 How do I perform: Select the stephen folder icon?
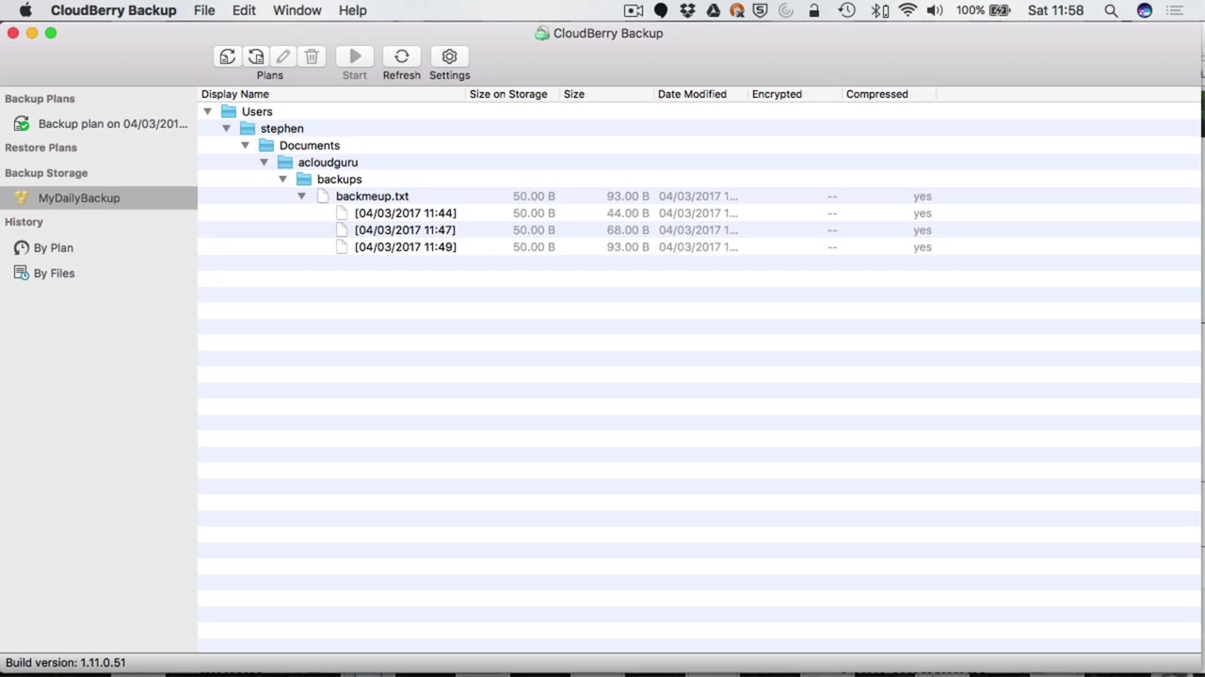248,128
